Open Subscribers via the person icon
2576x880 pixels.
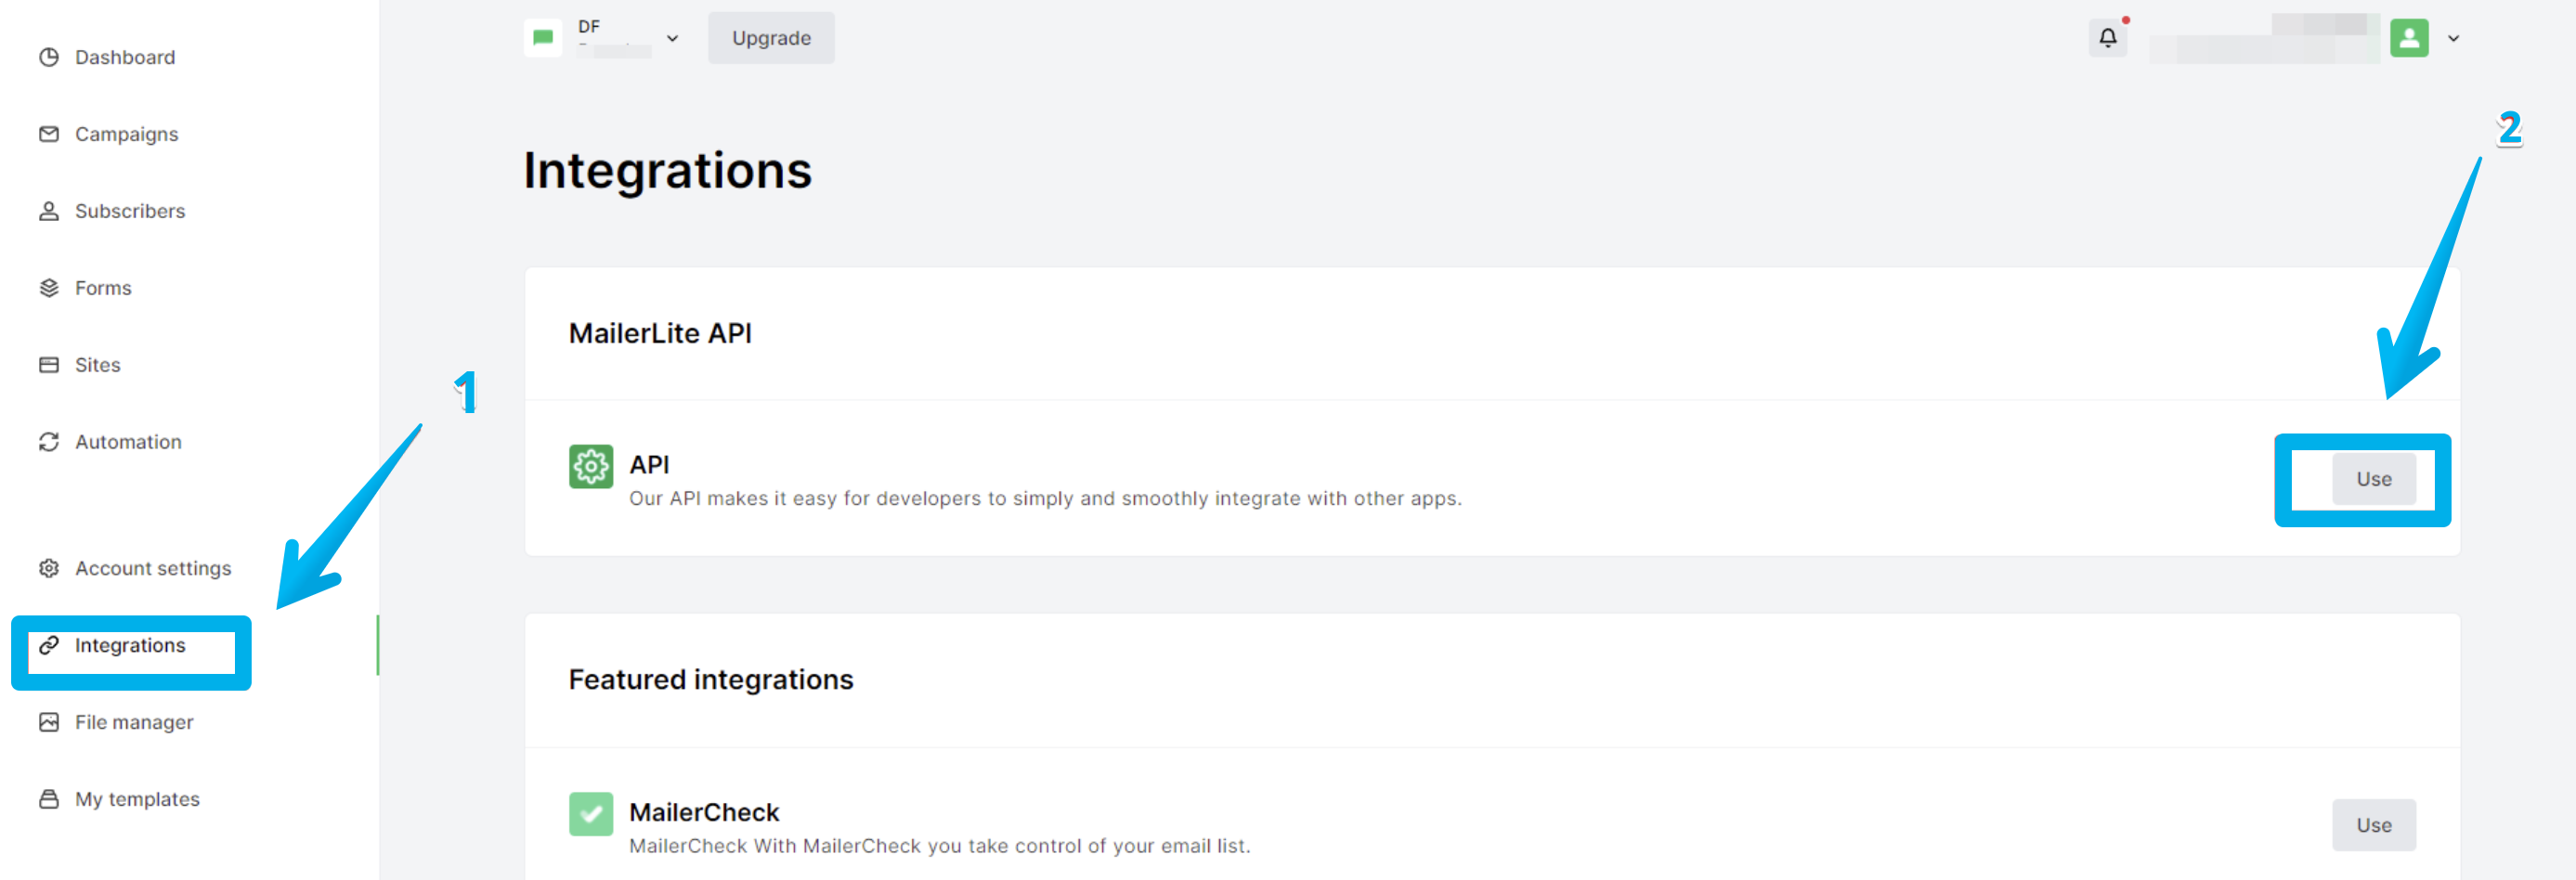(49, 210)
